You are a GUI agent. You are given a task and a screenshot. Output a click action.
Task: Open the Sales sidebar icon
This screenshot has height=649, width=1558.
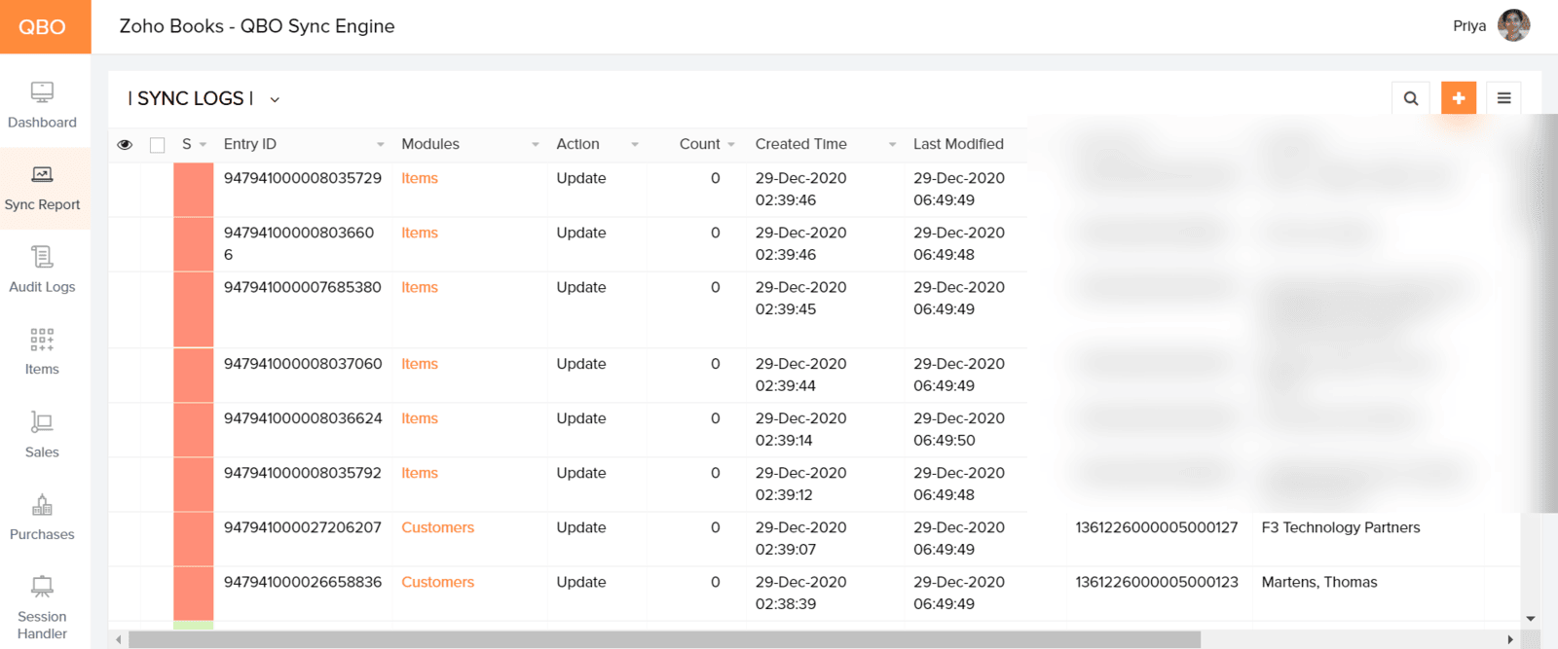42,422
